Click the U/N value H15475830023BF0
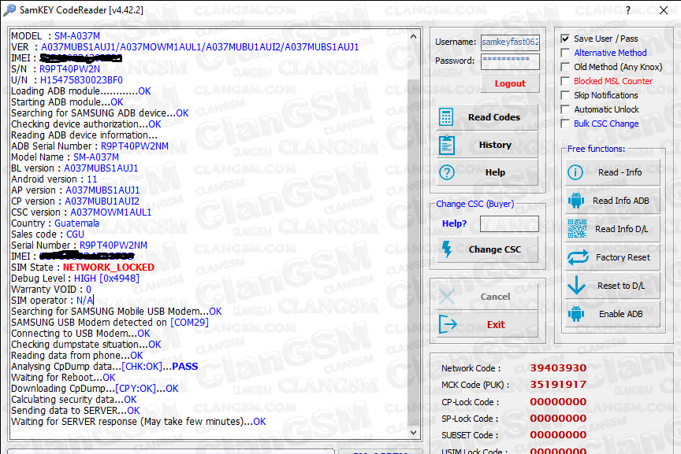This screenshot has width=681, height=454. (x=81, y=80)
